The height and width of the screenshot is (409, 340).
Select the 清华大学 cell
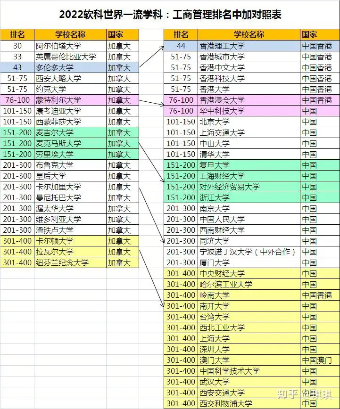pos(249,154)
